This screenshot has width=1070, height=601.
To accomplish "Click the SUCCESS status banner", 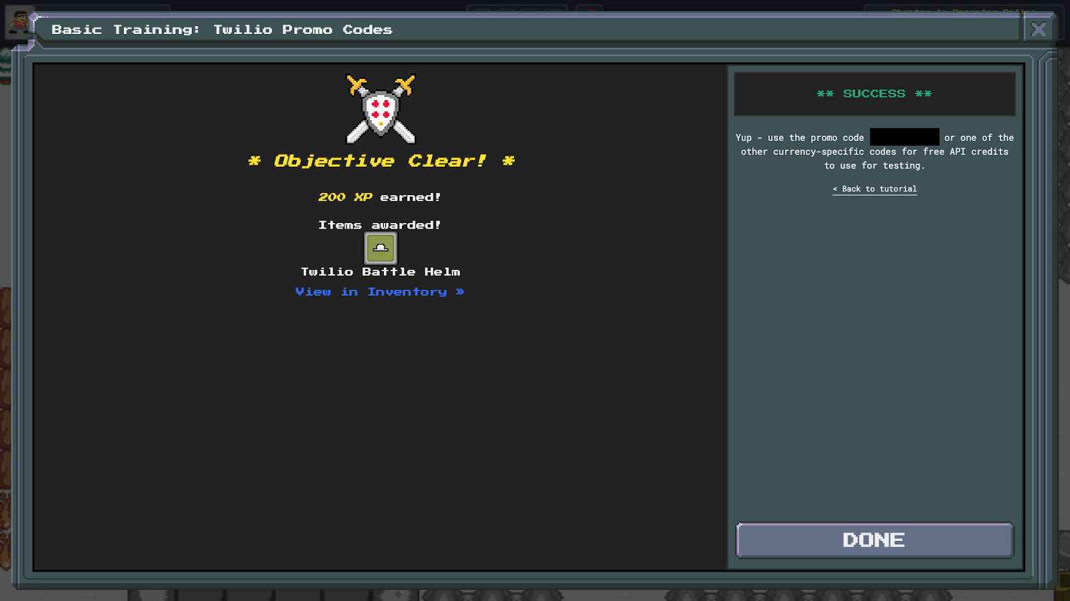I will pos(875,93).
